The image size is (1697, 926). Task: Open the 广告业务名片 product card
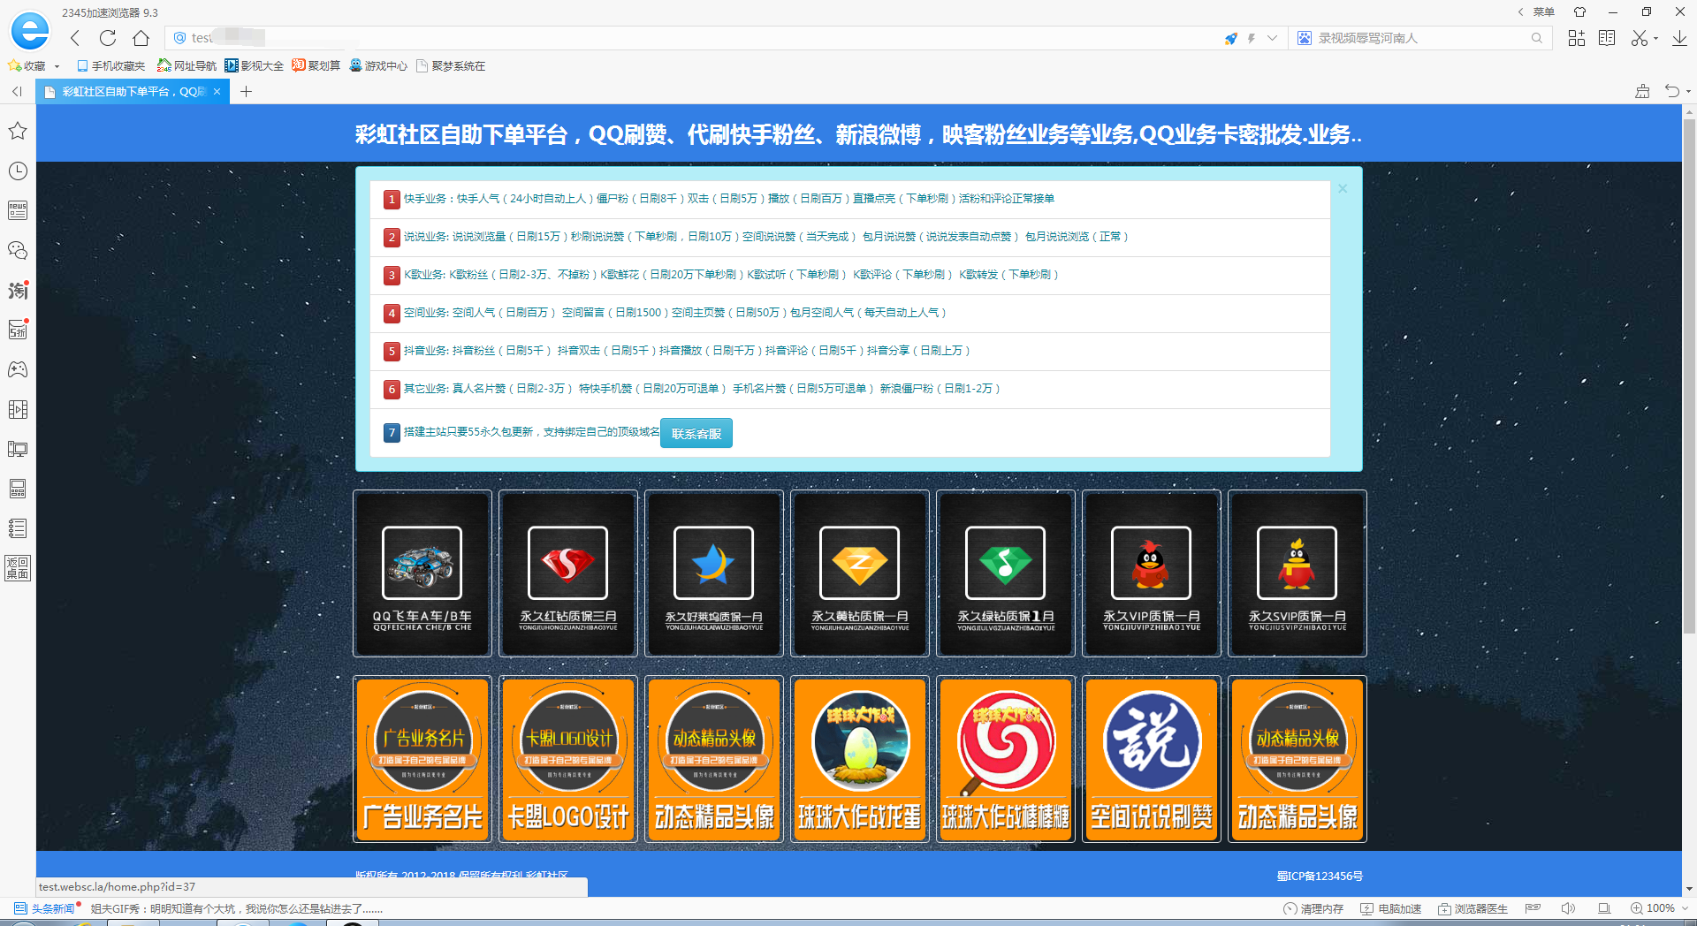click(x=422, y=759)
